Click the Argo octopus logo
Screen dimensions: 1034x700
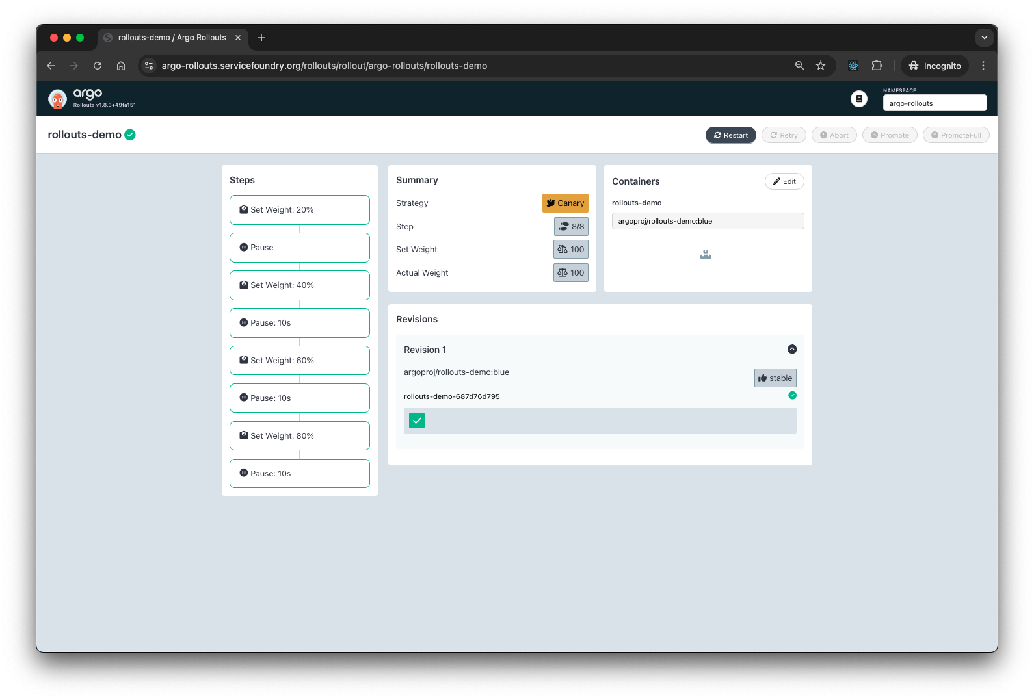(57, 99)
